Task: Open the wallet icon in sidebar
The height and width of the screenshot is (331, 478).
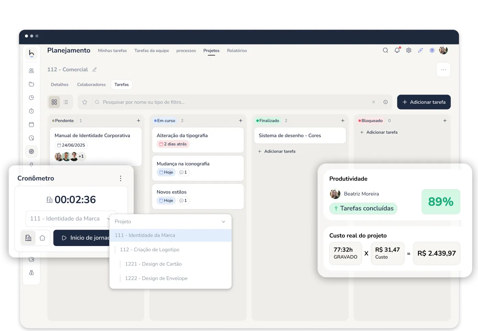Action: pyautogui.click(x=31, y=259)
